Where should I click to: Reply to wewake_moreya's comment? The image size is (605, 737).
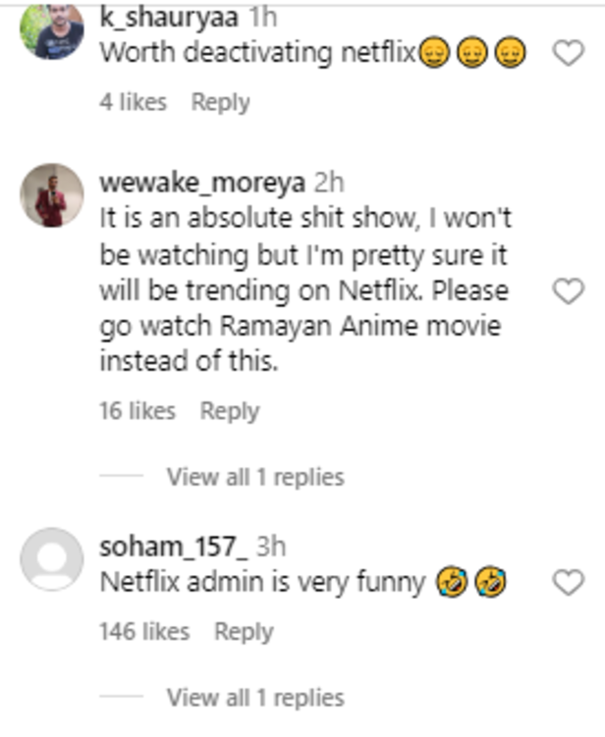(x=229, y=411)
